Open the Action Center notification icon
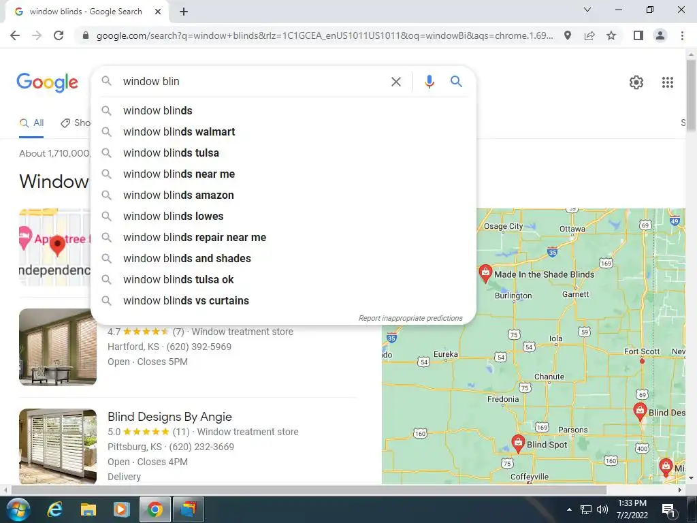697x523 pixels. pyautogui.click(x=668, y=509)
